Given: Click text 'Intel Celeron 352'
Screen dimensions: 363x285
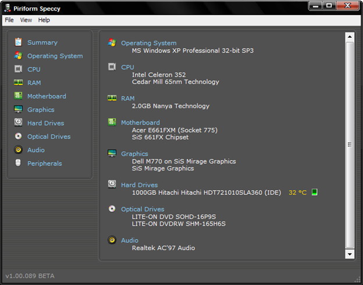Looking at the screenshot, I should [159, 75].
